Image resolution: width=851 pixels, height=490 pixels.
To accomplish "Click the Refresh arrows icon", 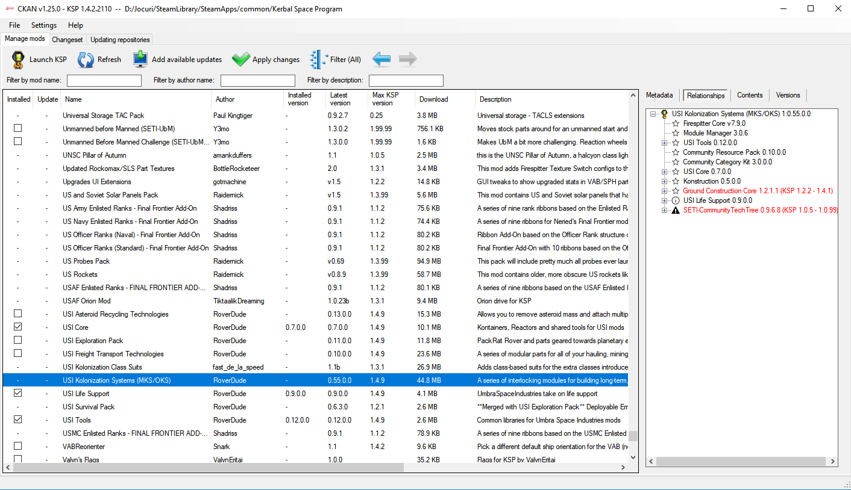I will (x=86, y=60).
